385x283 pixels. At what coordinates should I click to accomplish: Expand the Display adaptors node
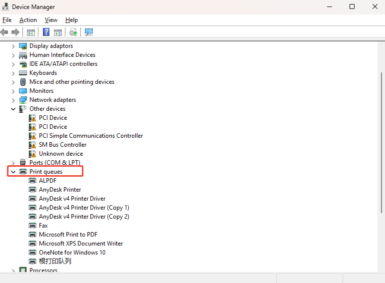tap(13, 46)
